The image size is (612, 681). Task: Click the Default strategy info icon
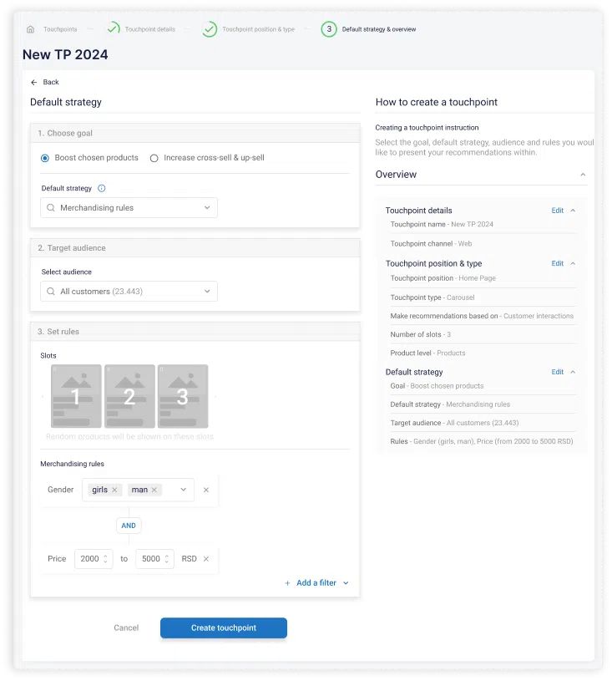point(102,189)
